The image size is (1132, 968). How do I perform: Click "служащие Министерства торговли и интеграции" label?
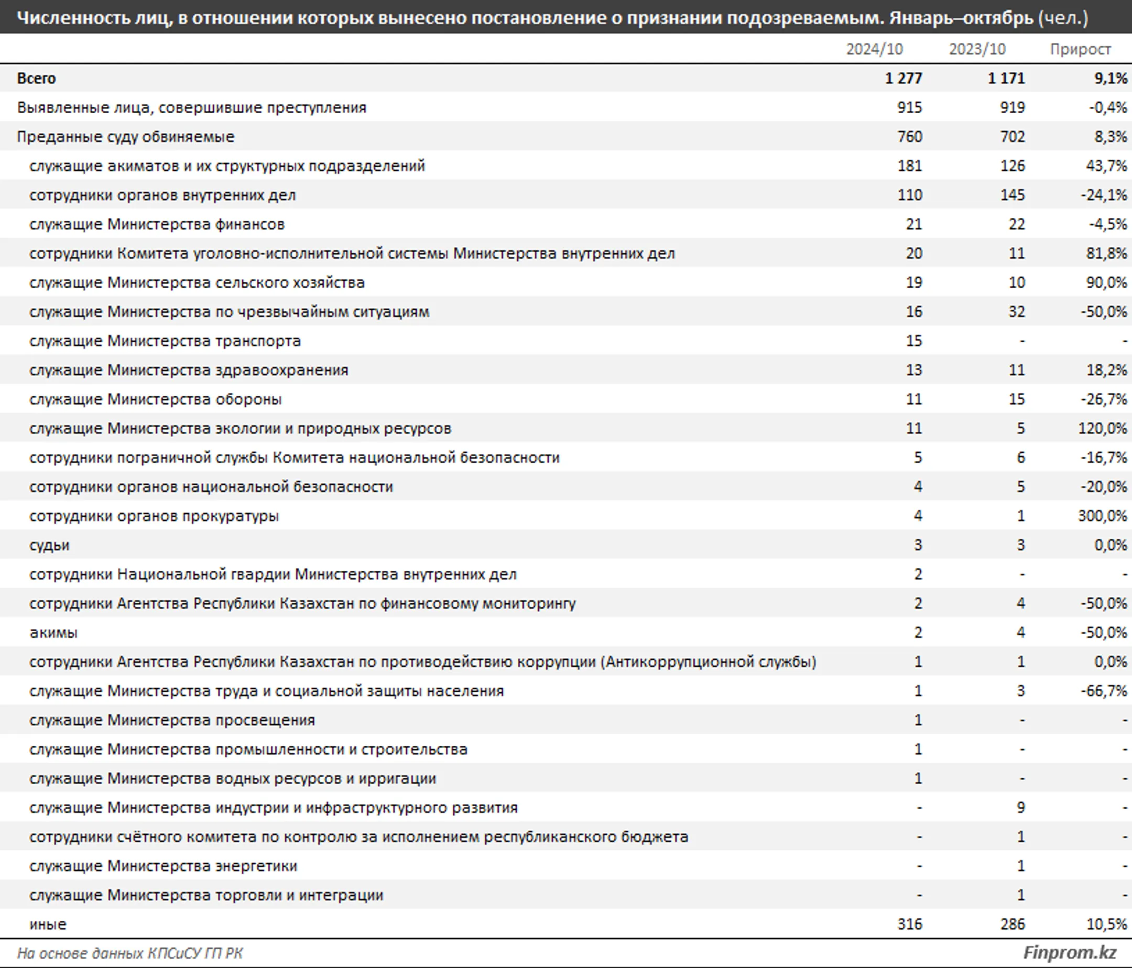click(x=206, y=896)
